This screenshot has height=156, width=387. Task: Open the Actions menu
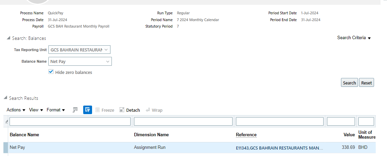[16, 110]
